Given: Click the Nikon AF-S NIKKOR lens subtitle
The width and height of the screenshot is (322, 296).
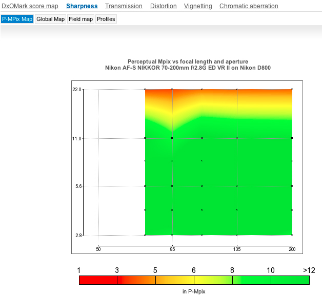Looking at the screenshot, I should point(188,68).
